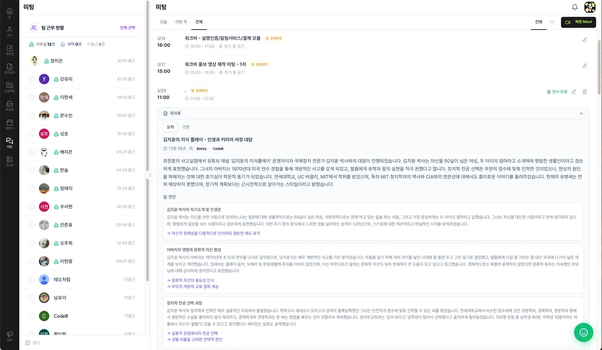Click the 전사 완료 transcription status button
The height and width of the screenshot is (350, 602).
click(x=557, y=92)
